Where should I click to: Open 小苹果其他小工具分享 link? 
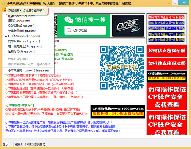[44, 97]
